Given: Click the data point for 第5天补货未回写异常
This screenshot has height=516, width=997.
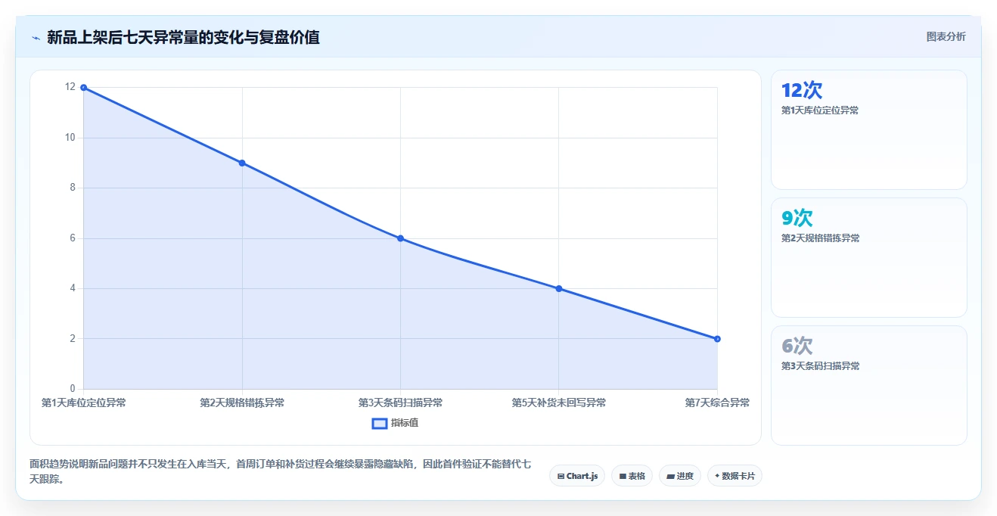Looking at the screenshot, I should point(558,288).
